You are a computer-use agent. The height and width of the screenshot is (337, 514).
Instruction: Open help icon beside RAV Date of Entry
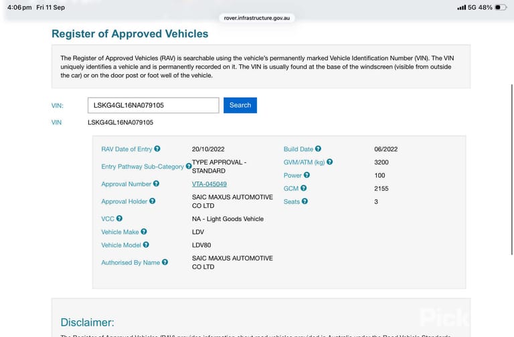tap(157, 148)
